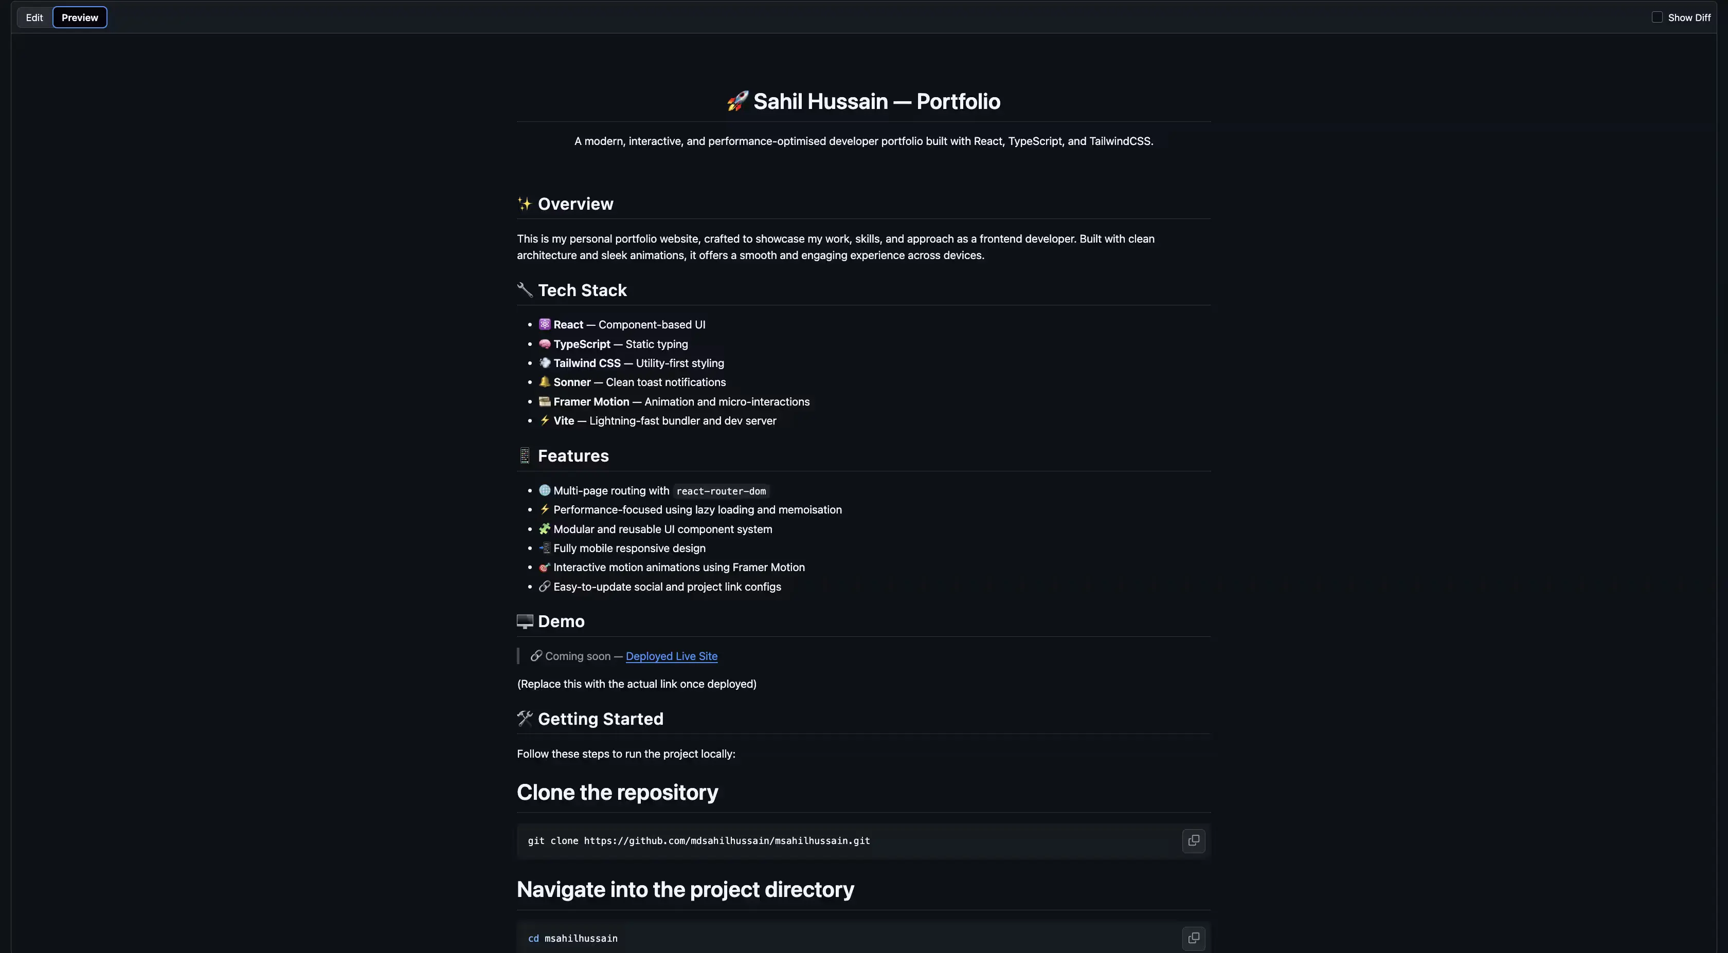Copy the git clone command
The height and width of the screenshot is (953, 1728).
pyautogui.click(x=1193, y=840)
